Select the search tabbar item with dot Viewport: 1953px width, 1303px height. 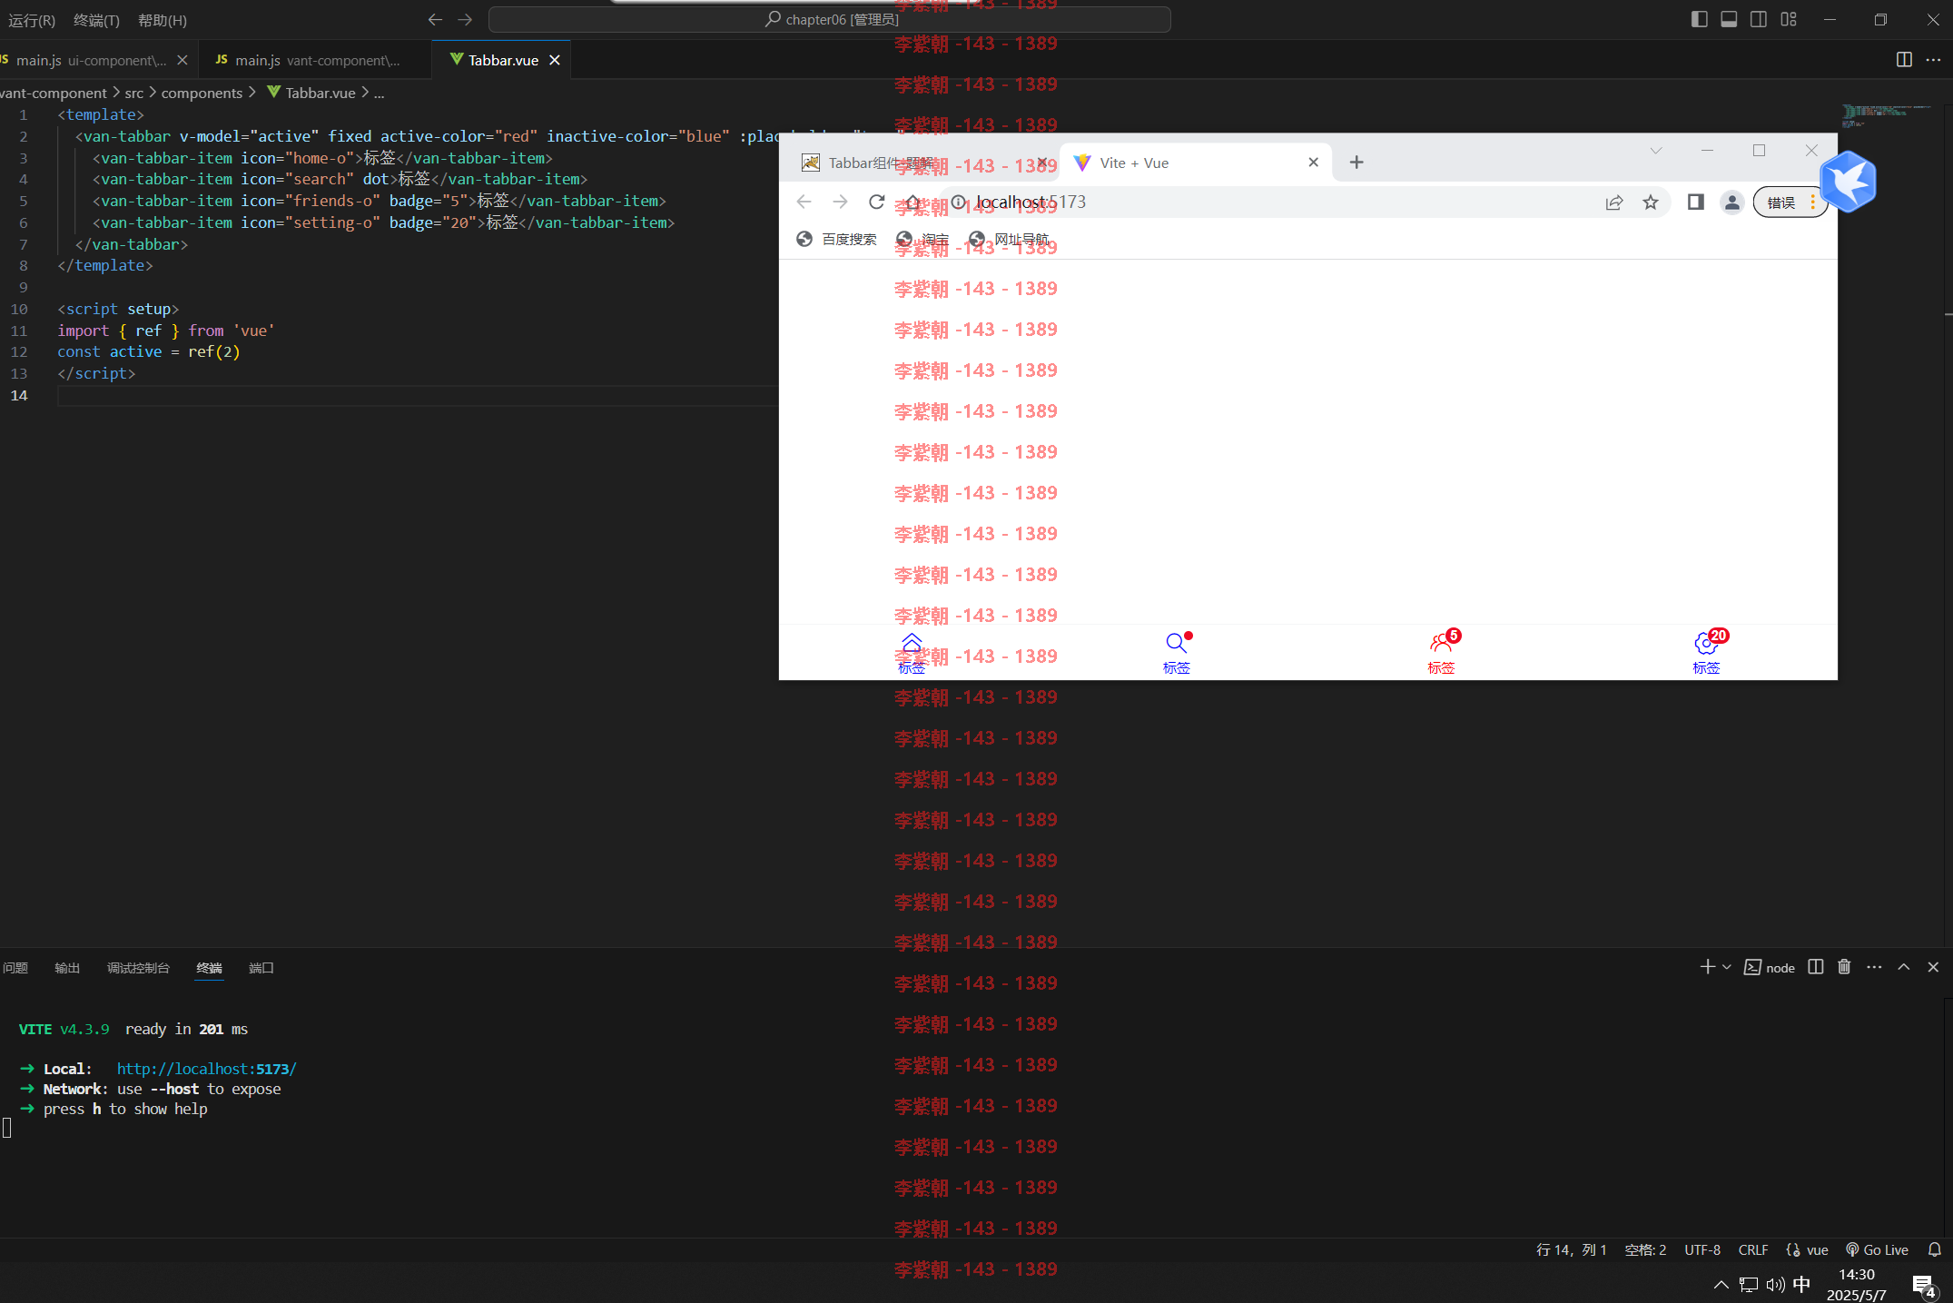click(1177, 653)
